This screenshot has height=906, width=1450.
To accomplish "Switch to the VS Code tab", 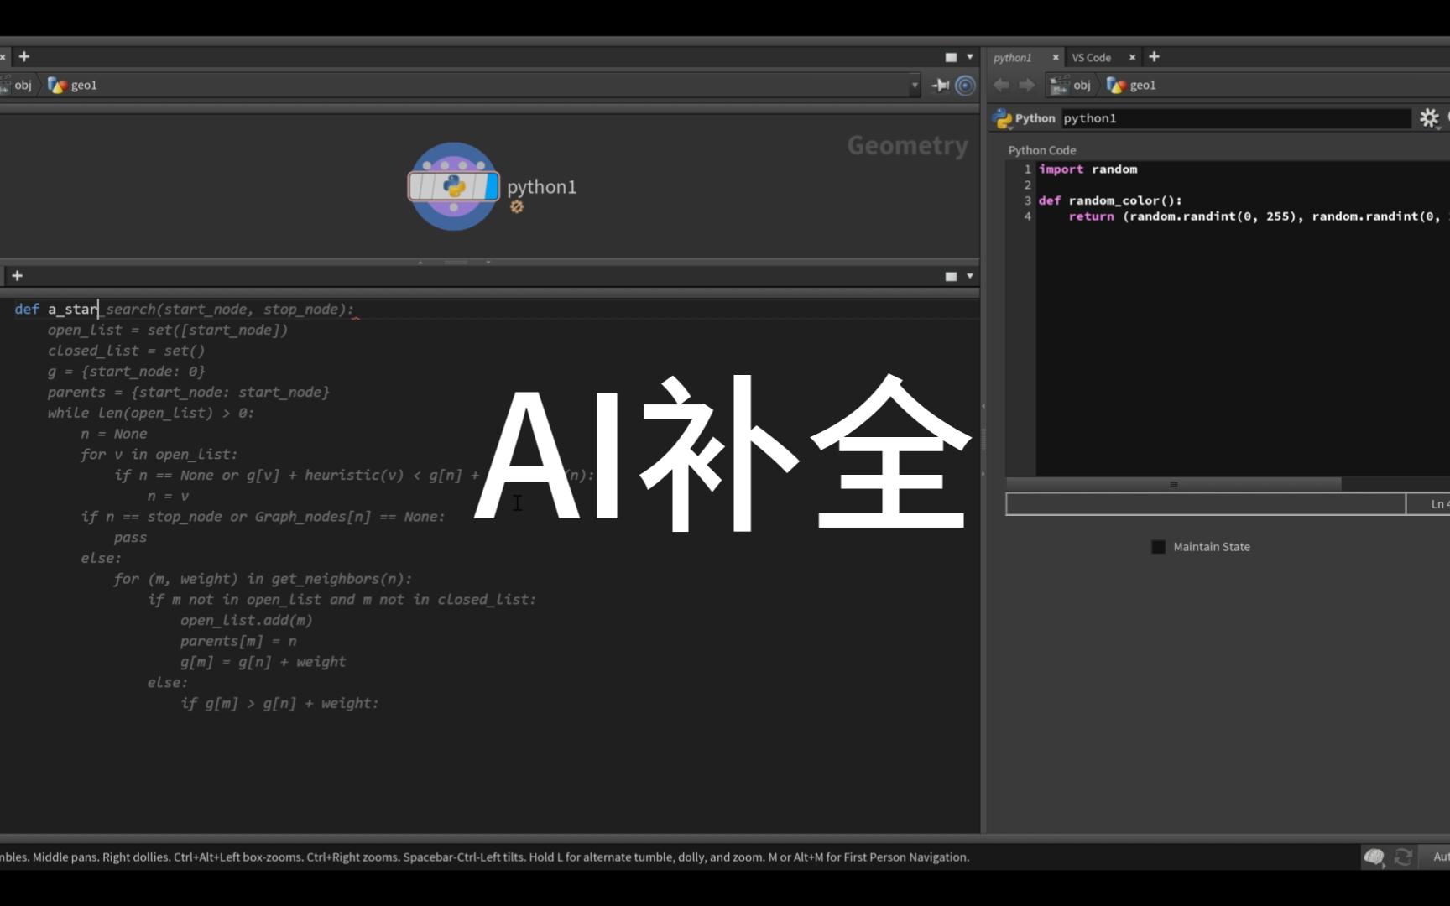I will tap(1092, 57).
